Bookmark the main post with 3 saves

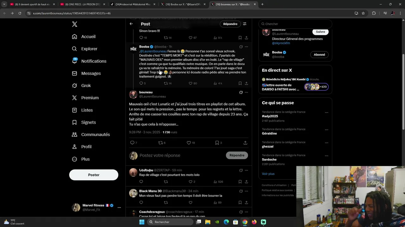(x=217, y=143)
